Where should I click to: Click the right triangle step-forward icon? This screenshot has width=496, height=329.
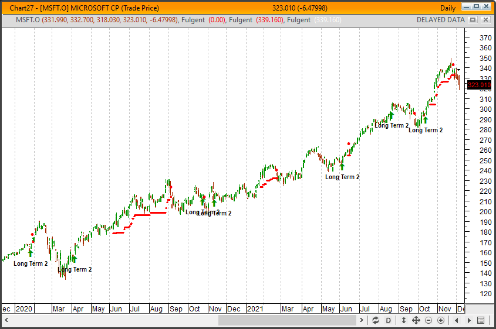coord(469,320)
